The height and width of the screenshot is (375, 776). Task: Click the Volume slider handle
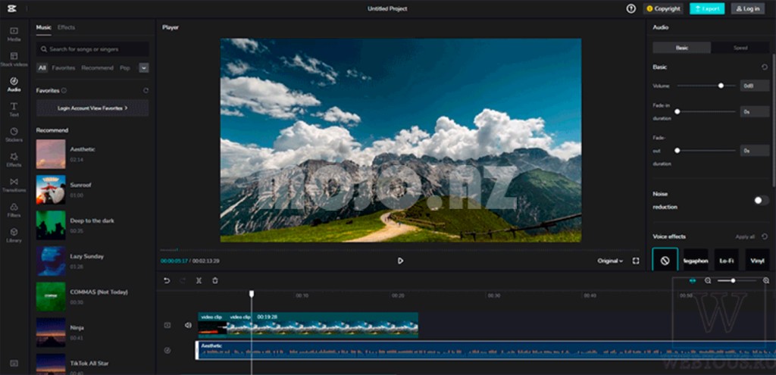pos(721,86)
